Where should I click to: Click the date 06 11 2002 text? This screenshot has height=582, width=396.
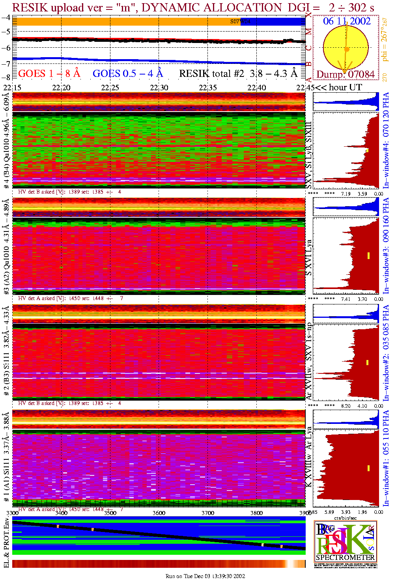click(x=347, y=21)
